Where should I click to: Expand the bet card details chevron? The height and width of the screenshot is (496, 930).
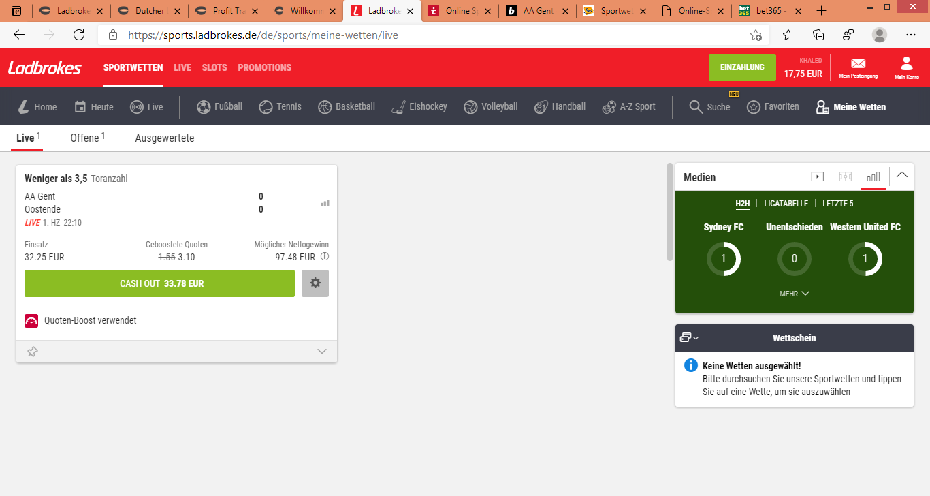point(322,352)
